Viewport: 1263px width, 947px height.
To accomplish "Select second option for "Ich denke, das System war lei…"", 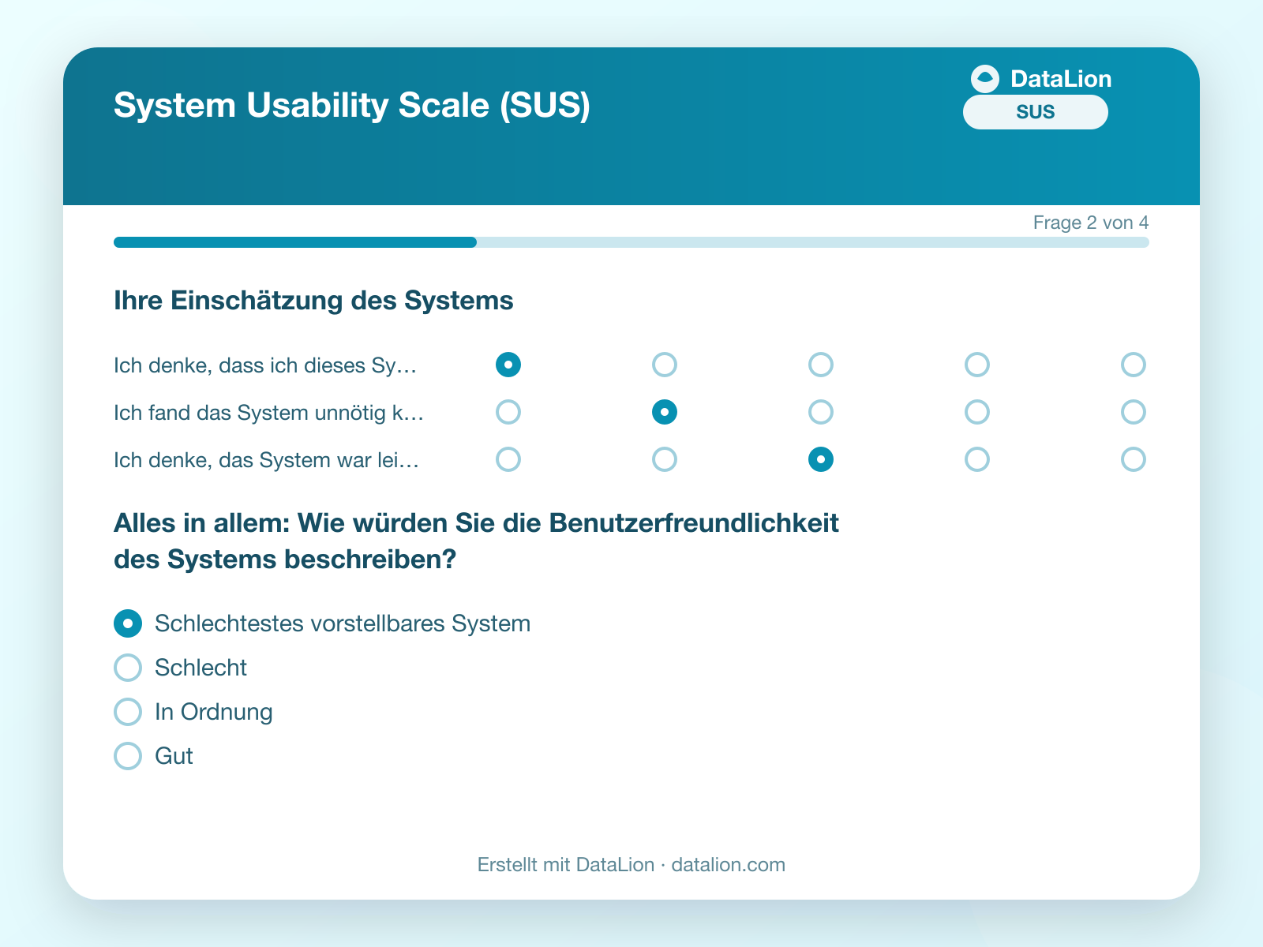I will pos(665,459).
